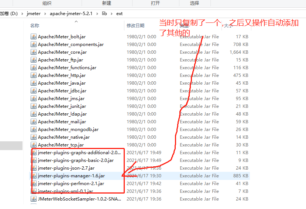Select the file name ApacheJMeter_components.jar
This screenshot has height=209, width=306.
pyautogui.click(x=71, y=45)
